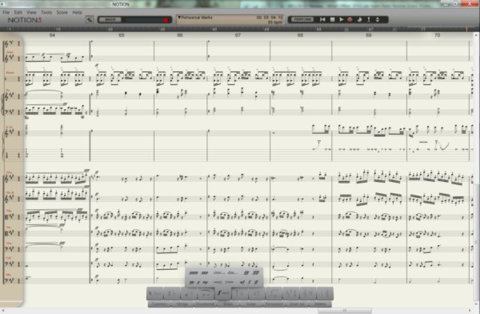This screenshot has width=480, height=314.
Task: Open the View menu
Action: tap(31, 12)
